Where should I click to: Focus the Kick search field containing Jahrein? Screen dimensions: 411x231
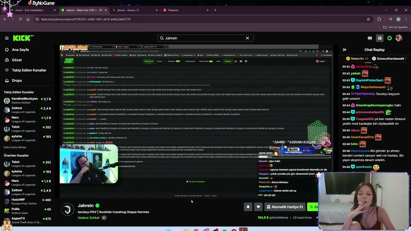point(205,38)
